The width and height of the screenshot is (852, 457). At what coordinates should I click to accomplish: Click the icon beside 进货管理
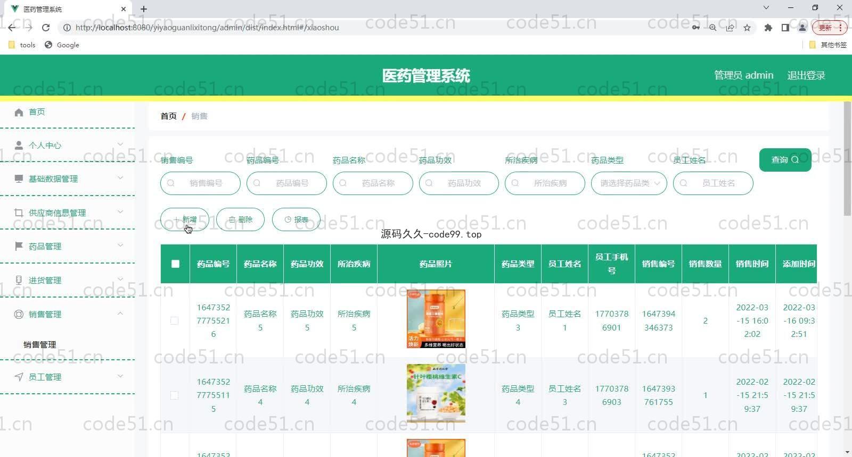pyautogui.click(x=19, y=280)
